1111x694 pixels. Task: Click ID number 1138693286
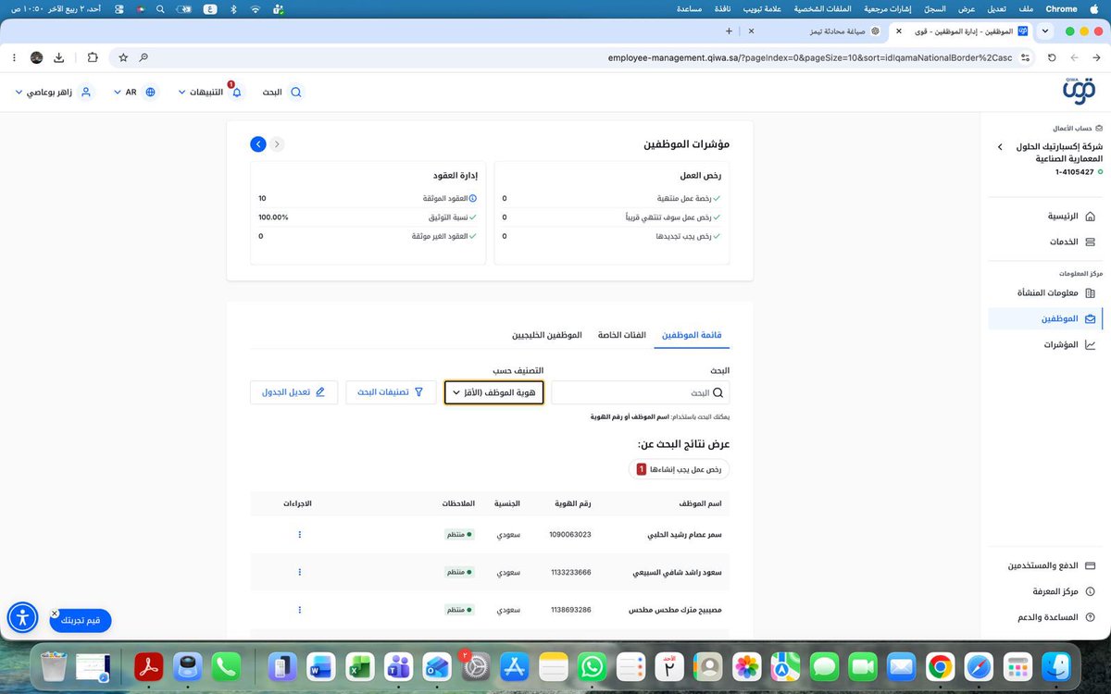[x=569, y=610]
